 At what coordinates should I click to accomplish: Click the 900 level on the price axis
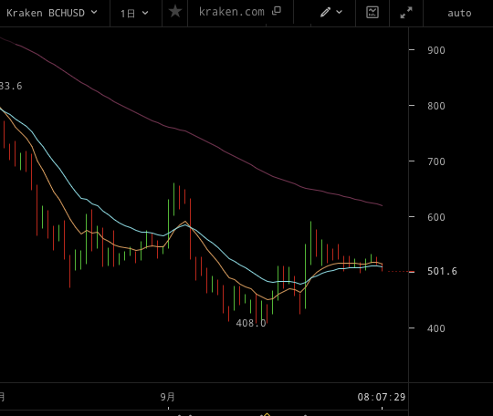[436, 50]
